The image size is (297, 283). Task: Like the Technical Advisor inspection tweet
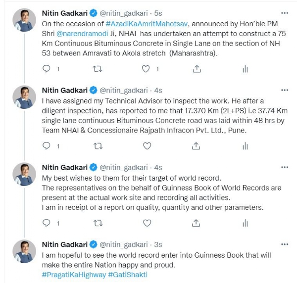coord(146,146)
